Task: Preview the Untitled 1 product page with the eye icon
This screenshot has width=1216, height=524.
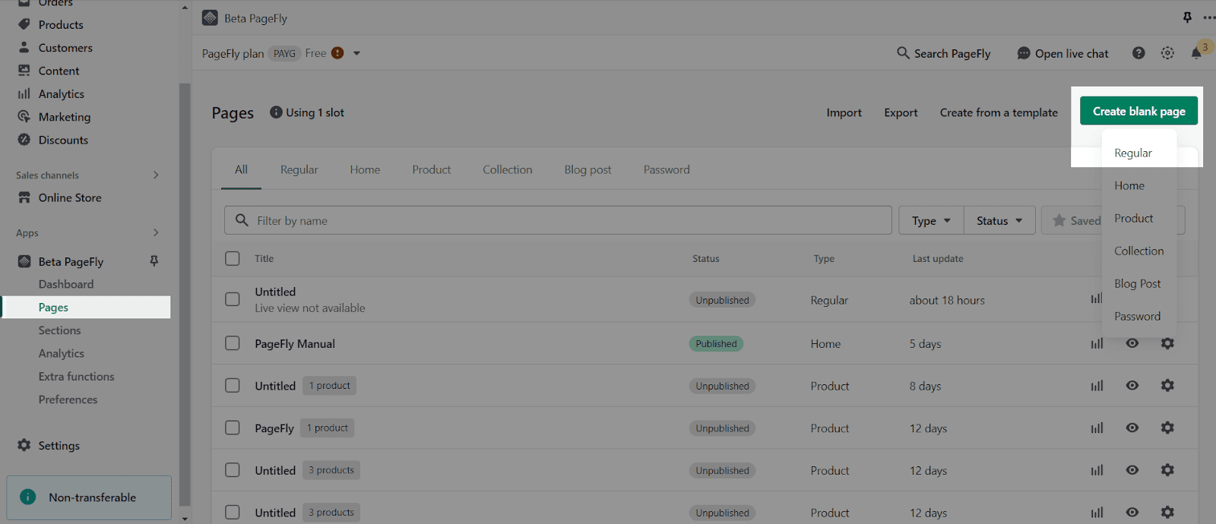Action: point(1132,386)
